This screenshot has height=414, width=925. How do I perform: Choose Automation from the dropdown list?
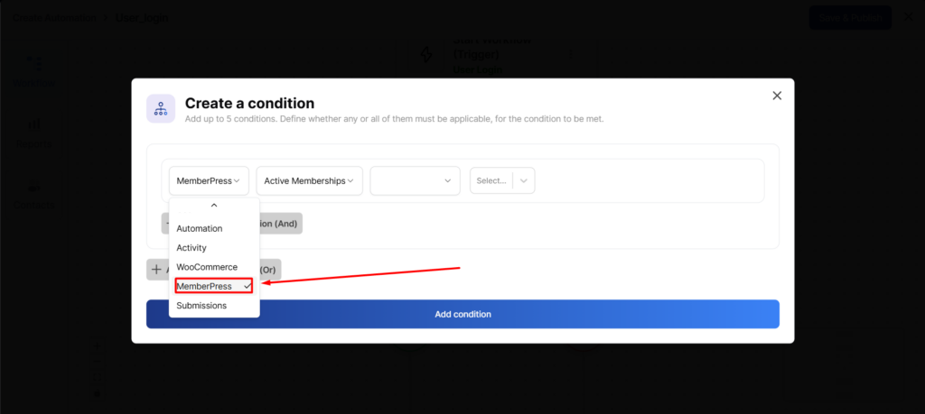tap(200, 228)
